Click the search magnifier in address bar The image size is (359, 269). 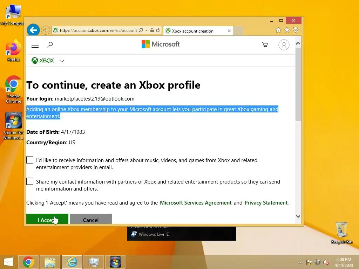point(141,30)
